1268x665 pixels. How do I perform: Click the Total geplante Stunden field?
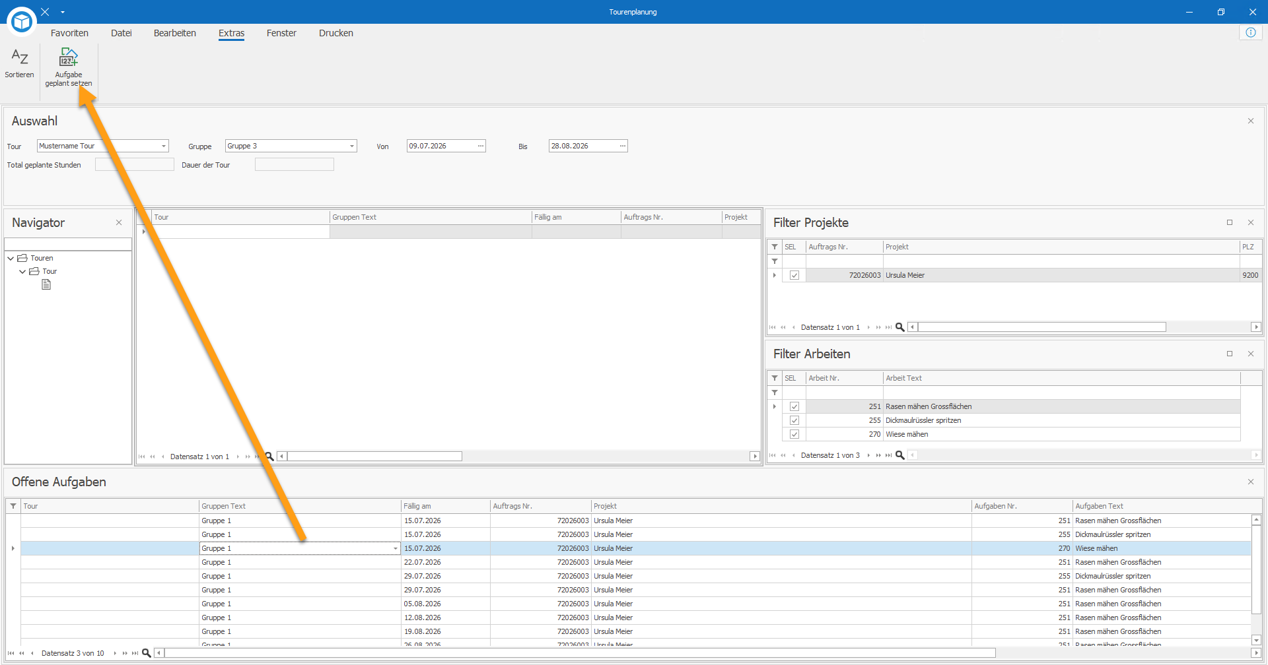pyautogui.click(x=135, y=164)
